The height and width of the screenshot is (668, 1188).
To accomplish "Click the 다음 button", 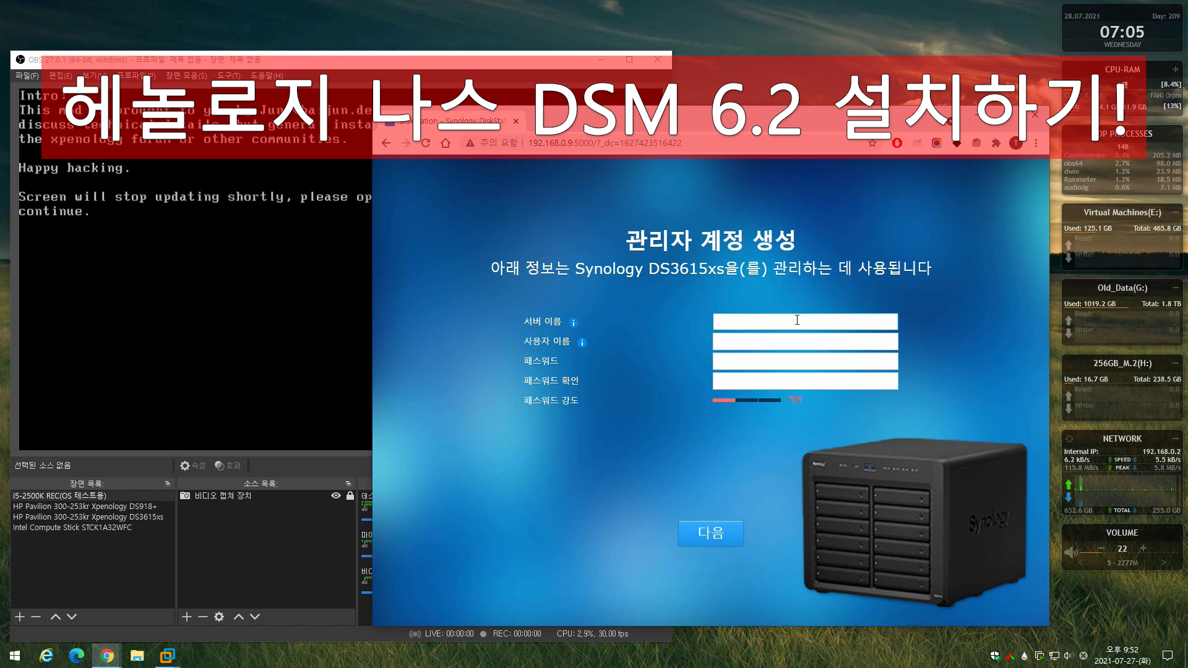I will [x=710, y=533].
